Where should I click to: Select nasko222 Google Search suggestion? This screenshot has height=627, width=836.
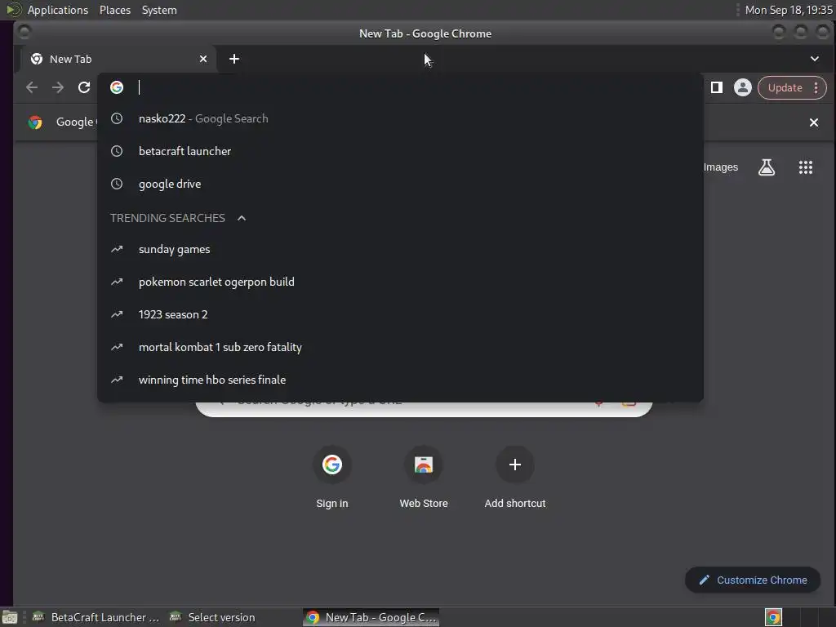400,119
